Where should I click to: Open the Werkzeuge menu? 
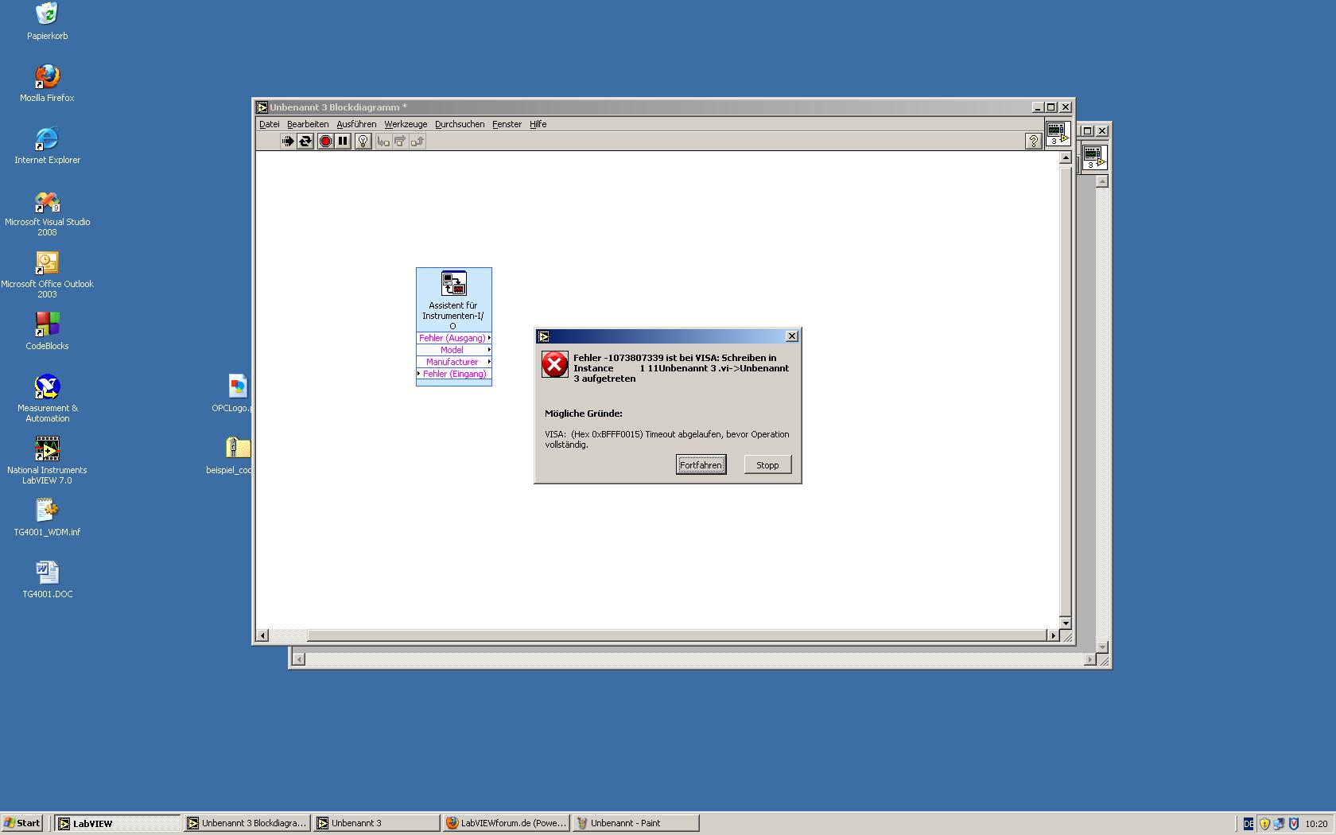pyautogui.click(x=406, y=124)
